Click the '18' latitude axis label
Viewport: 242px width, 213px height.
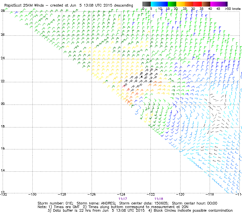point(3,126)
